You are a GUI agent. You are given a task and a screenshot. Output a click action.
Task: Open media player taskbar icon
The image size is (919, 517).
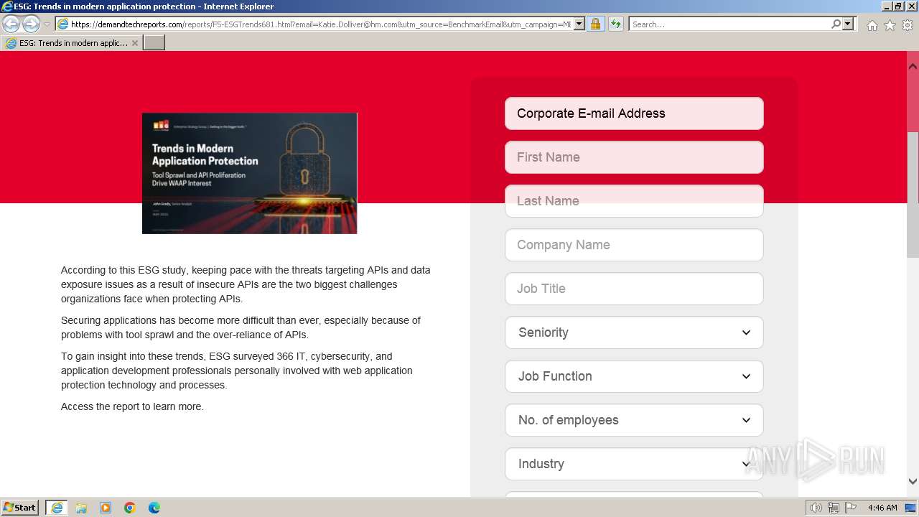click(x=106, y=508)
